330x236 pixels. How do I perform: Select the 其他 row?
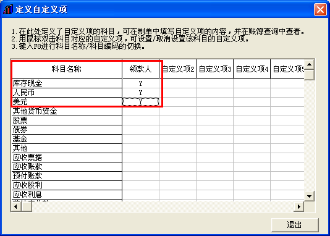pyautogui.click(x=67, y=148)
